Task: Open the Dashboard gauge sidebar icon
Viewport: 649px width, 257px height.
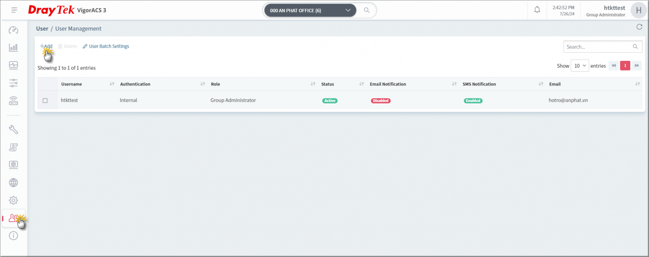Action: [x=13, y=30]
